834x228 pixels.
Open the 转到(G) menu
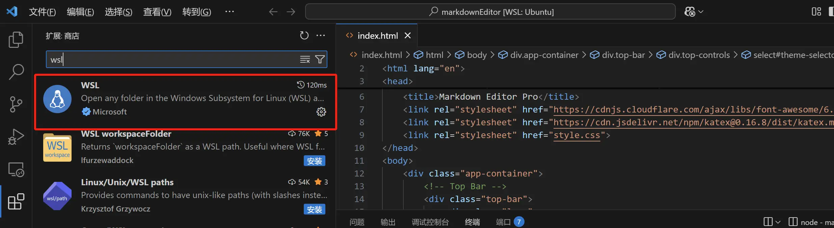[196, 12]
